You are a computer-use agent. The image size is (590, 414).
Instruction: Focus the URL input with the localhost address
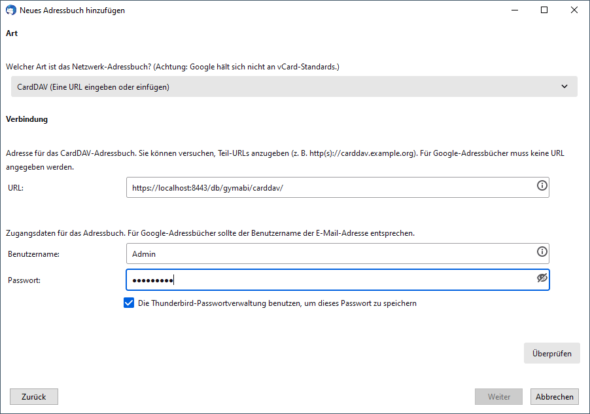(327, 187)
